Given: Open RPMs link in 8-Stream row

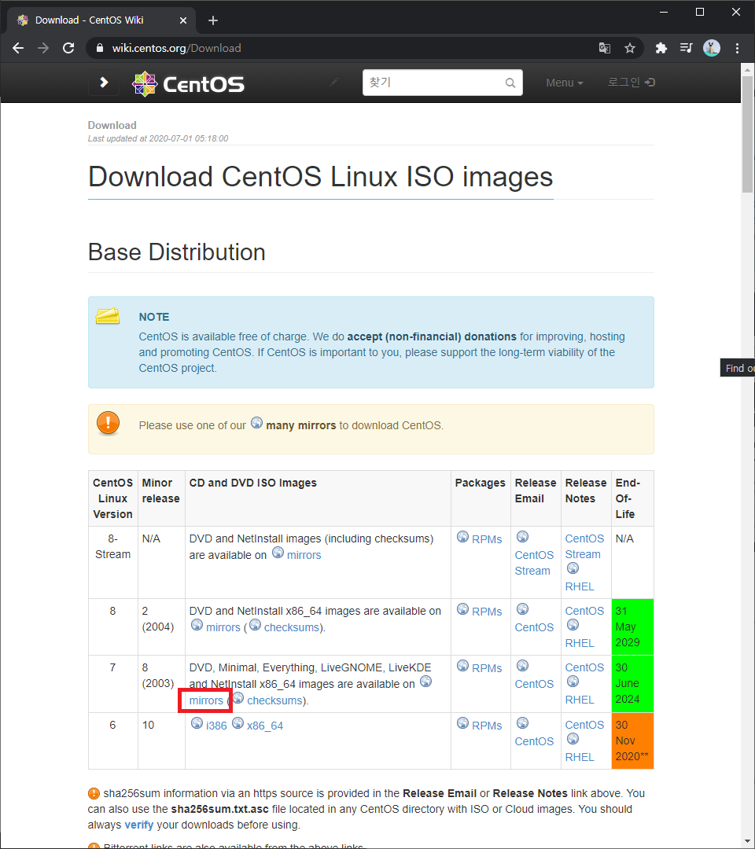Looking at the screenshot, I should tap(487, 539).
